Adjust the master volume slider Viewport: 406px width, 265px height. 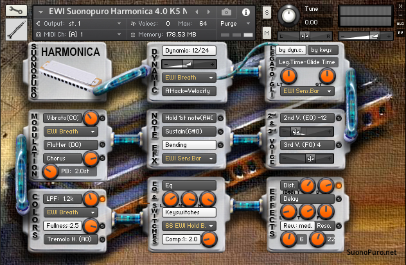click(366, 36)
